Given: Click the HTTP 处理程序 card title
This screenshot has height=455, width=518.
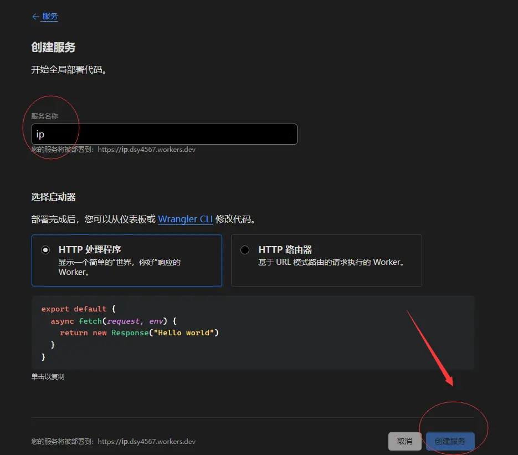Looking at the screenshot, I should click(x=90, y=250).
